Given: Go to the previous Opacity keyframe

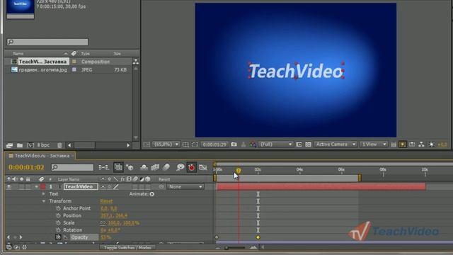Looking at the screenshot, I should click(8, 237).
